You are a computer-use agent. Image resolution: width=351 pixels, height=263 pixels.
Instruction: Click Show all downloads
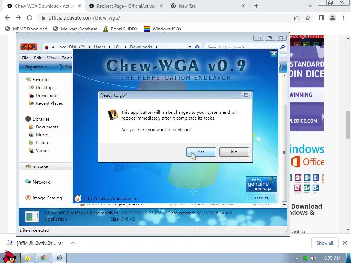click(x=325, y=243)
